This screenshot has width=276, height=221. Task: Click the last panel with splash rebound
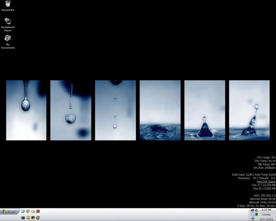click(x=249, y=110)
